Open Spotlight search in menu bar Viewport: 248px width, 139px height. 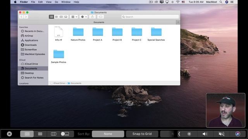[221, 2]
